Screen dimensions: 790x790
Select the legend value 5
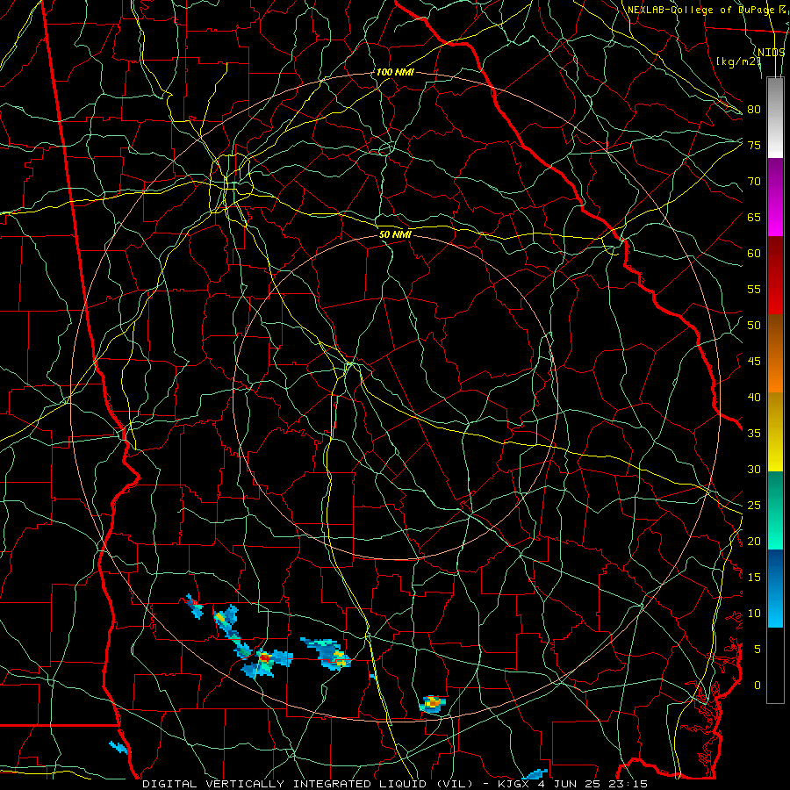point(757,650)
